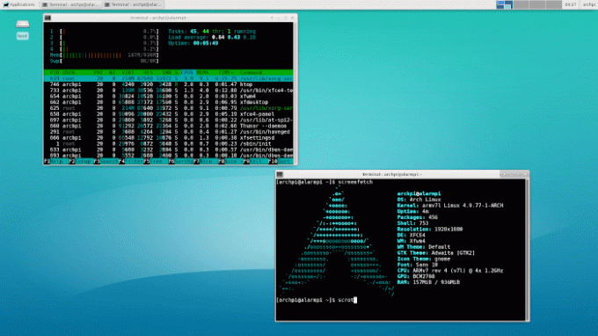Sort htop processes by the PID column
This screenshot has width=598, height=336.
coord(55,72)
